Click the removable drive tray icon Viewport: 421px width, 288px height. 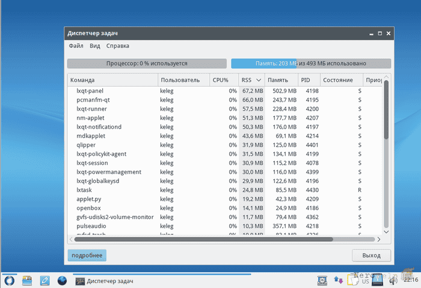pyautogui.click(x=377, y=280)
